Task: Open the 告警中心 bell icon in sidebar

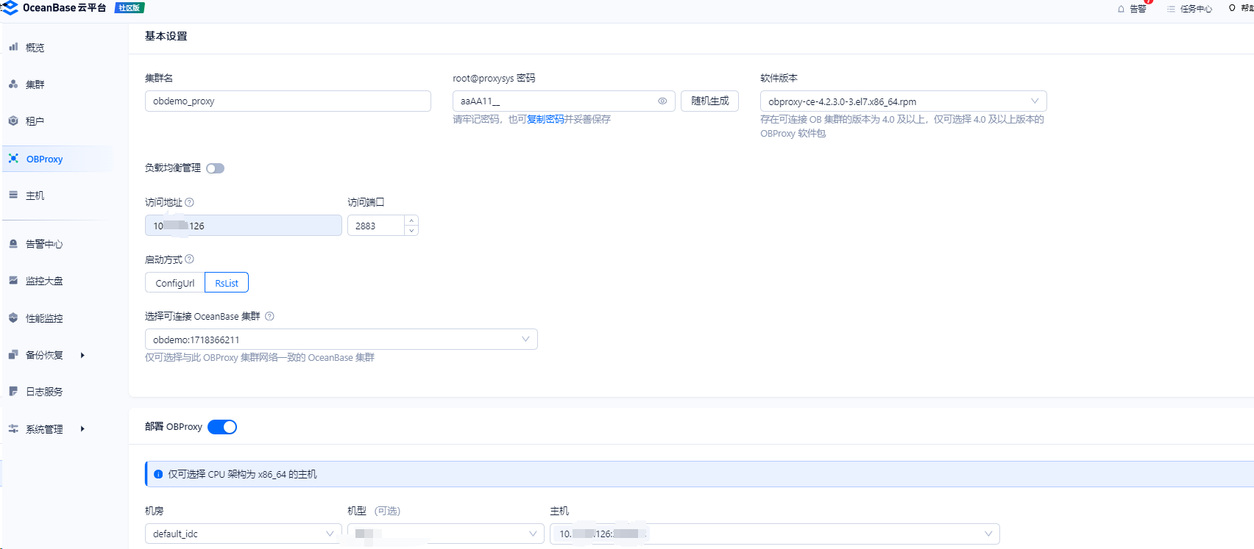Action: pos(13,243)
